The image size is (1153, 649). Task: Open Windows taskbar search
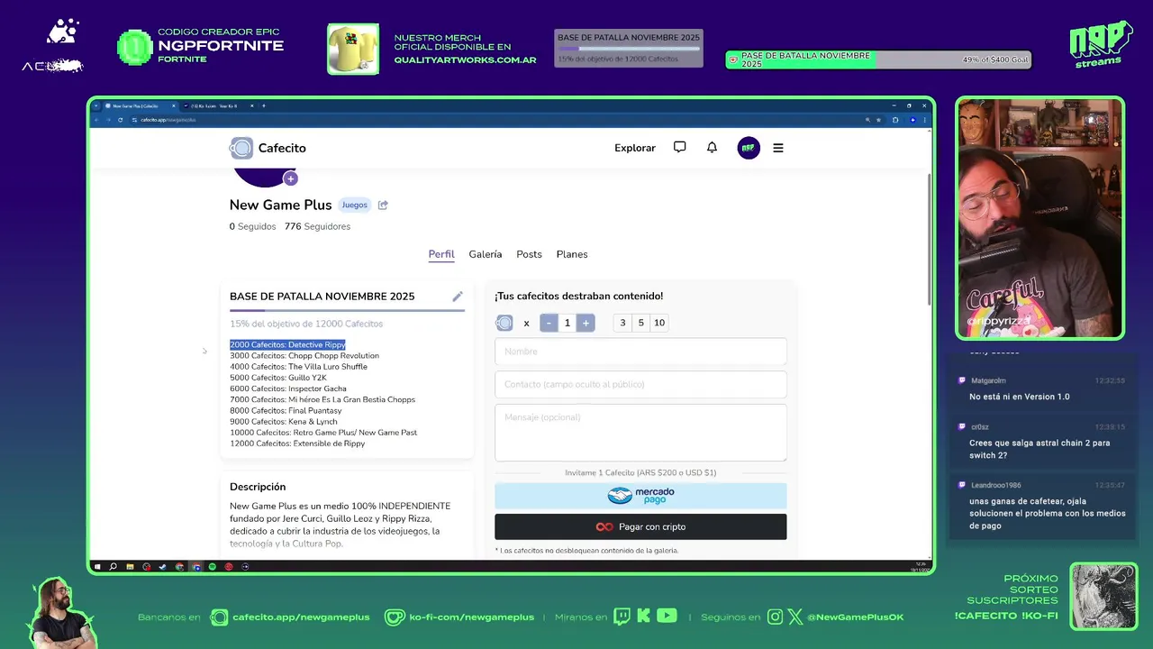pyautogui.click(x=113, y=567)
